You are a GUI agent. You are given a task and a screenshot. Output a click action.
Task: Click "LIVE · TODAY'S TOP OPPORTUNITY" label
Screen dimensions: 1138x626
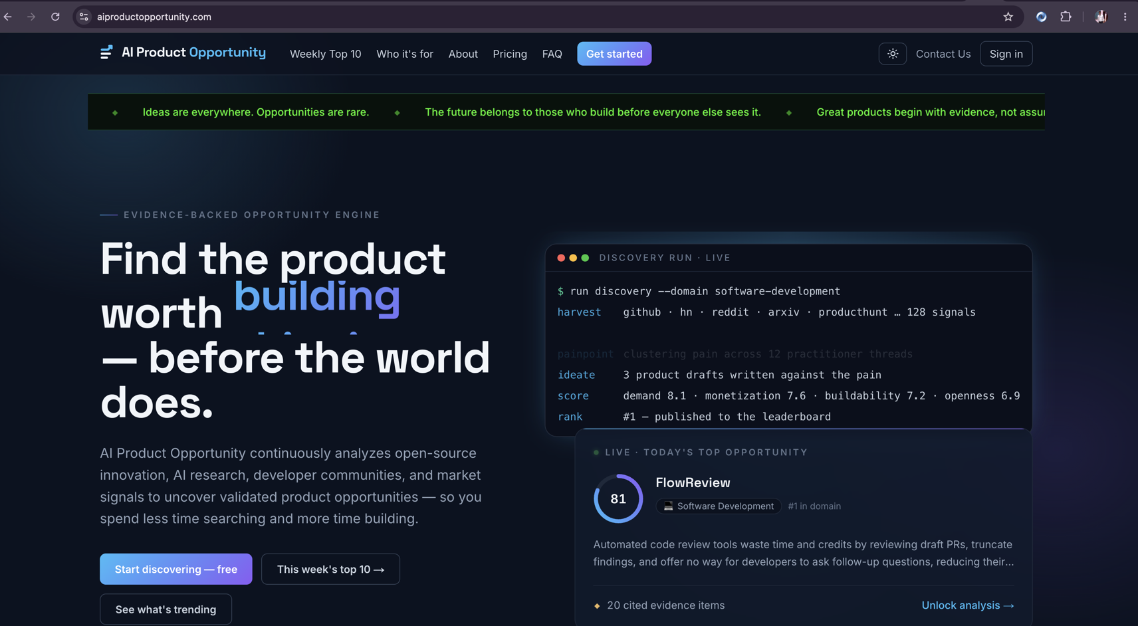[706, 453]
